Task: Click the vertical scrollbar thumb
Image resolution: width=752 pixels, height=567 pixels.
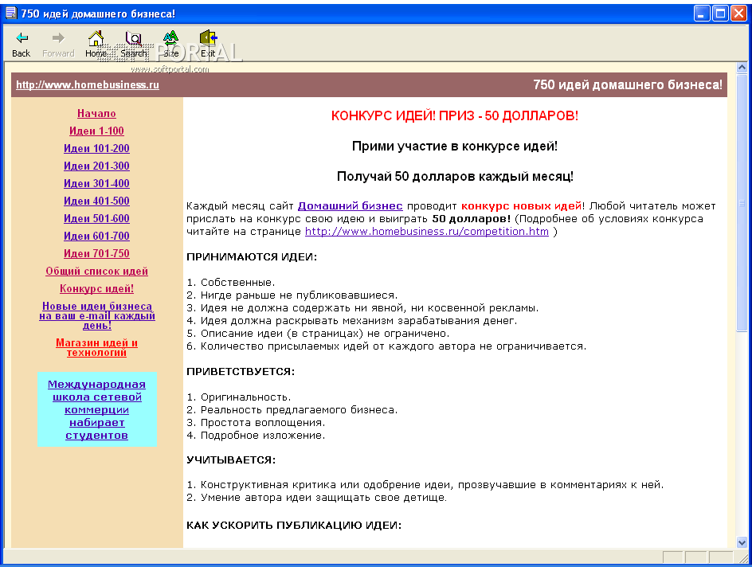Action: coord(742,202)
